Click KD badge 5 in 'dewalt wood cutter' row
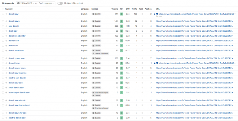 tap(121, 36)
